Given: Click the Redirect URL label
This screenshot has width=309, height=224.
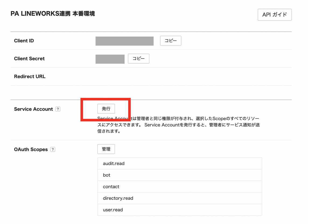Looking at the screenshot, I should [30, 77].
